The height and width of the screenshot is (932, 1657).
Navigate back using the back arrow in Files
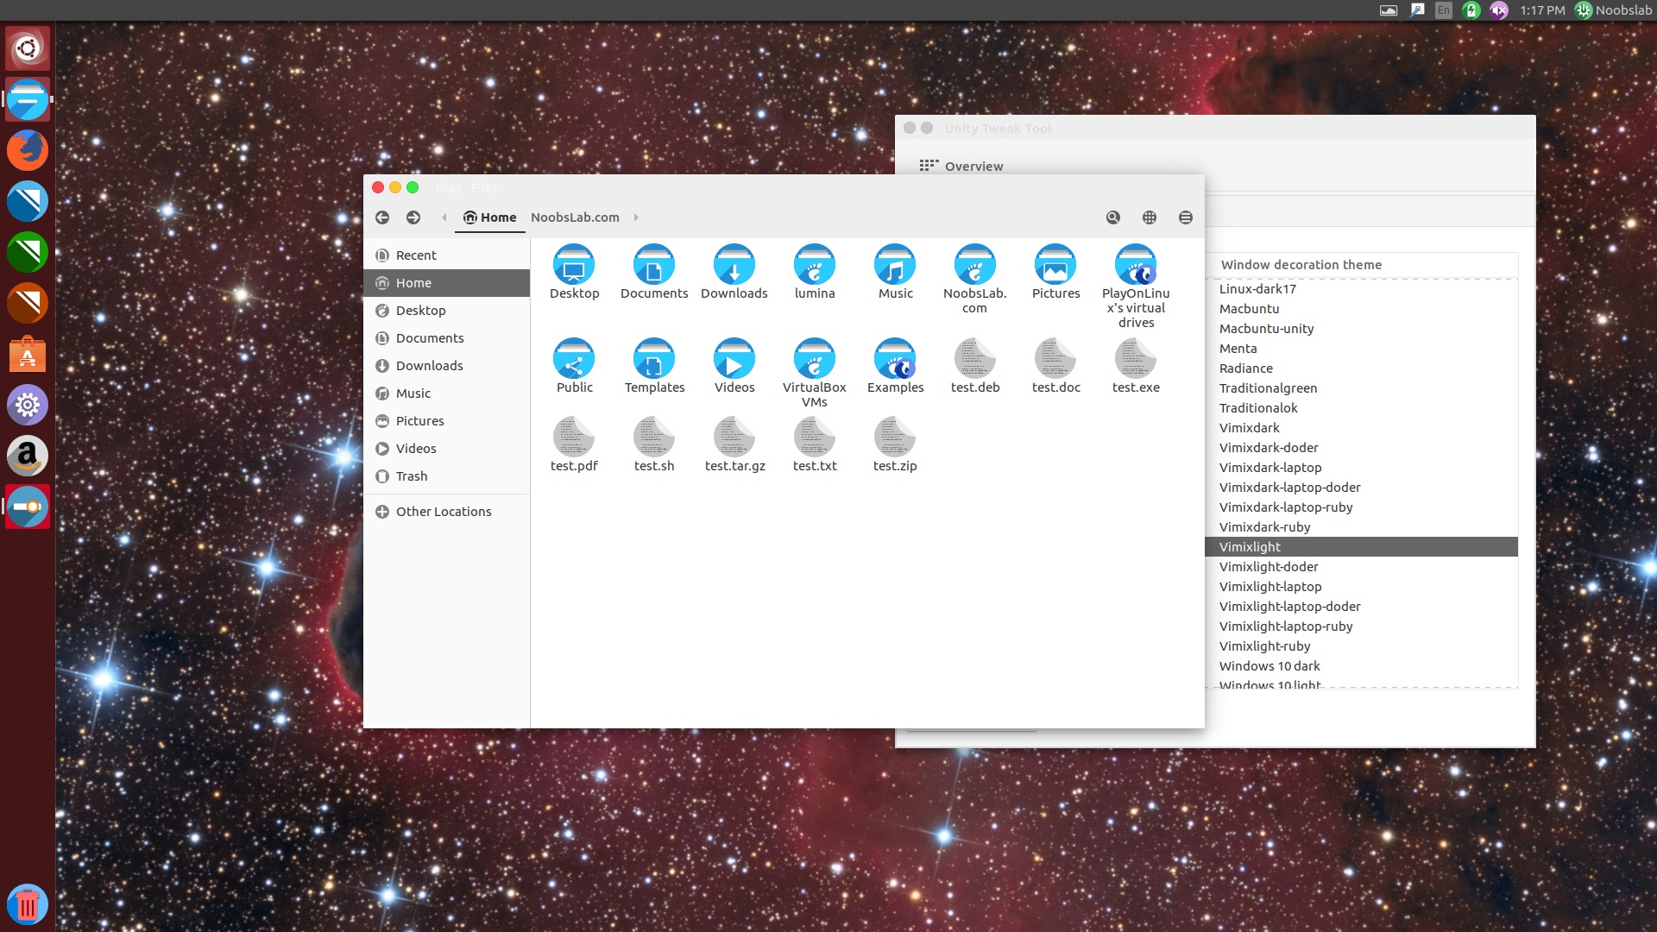(382, 217)
